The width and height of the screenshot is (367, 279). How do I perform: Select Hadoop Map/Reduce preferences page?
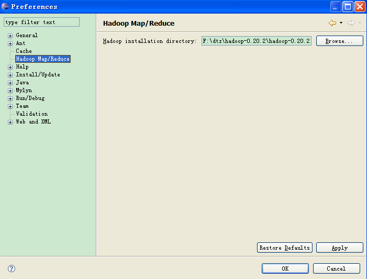tap(43, 59)
